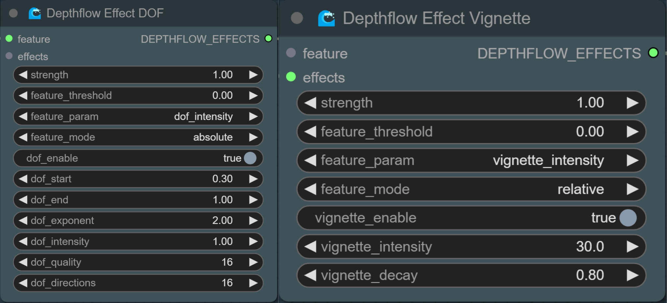
Task: Collapse the Depthflow Effect DOF node via gray dot
Action: point(13,13)
